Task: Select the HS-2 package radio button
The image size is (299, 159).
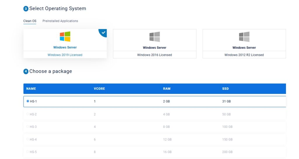Action: [x=28, y=114]
